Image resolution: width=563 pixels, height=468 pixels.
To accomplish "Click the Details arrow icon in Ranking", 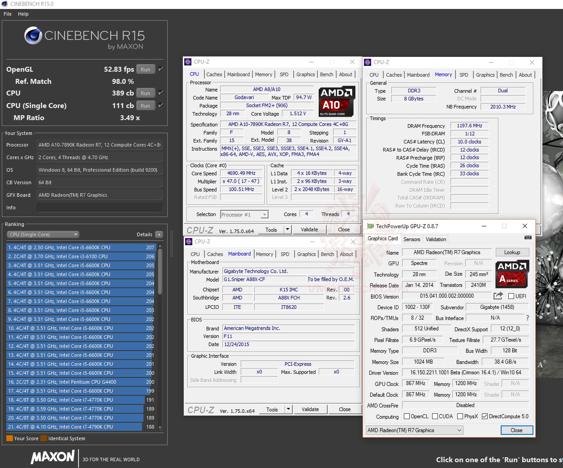I will tap(159, 234).
